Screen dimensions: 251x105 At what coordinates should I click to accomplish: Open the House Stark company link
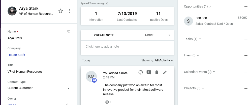point(16,55)
